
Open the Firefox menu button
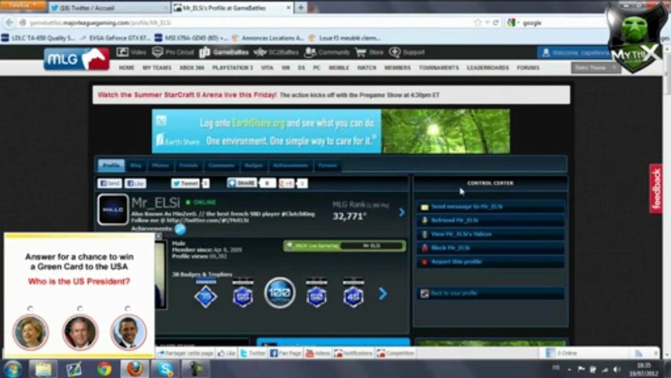pos(23,5)
